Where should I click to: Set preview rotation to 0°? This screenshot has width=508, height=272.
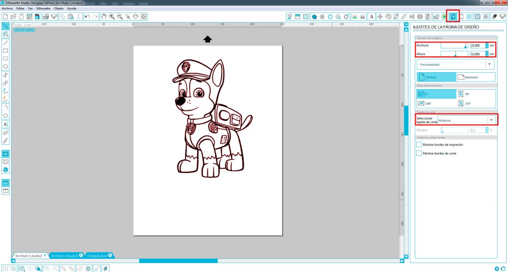point(436,94)
